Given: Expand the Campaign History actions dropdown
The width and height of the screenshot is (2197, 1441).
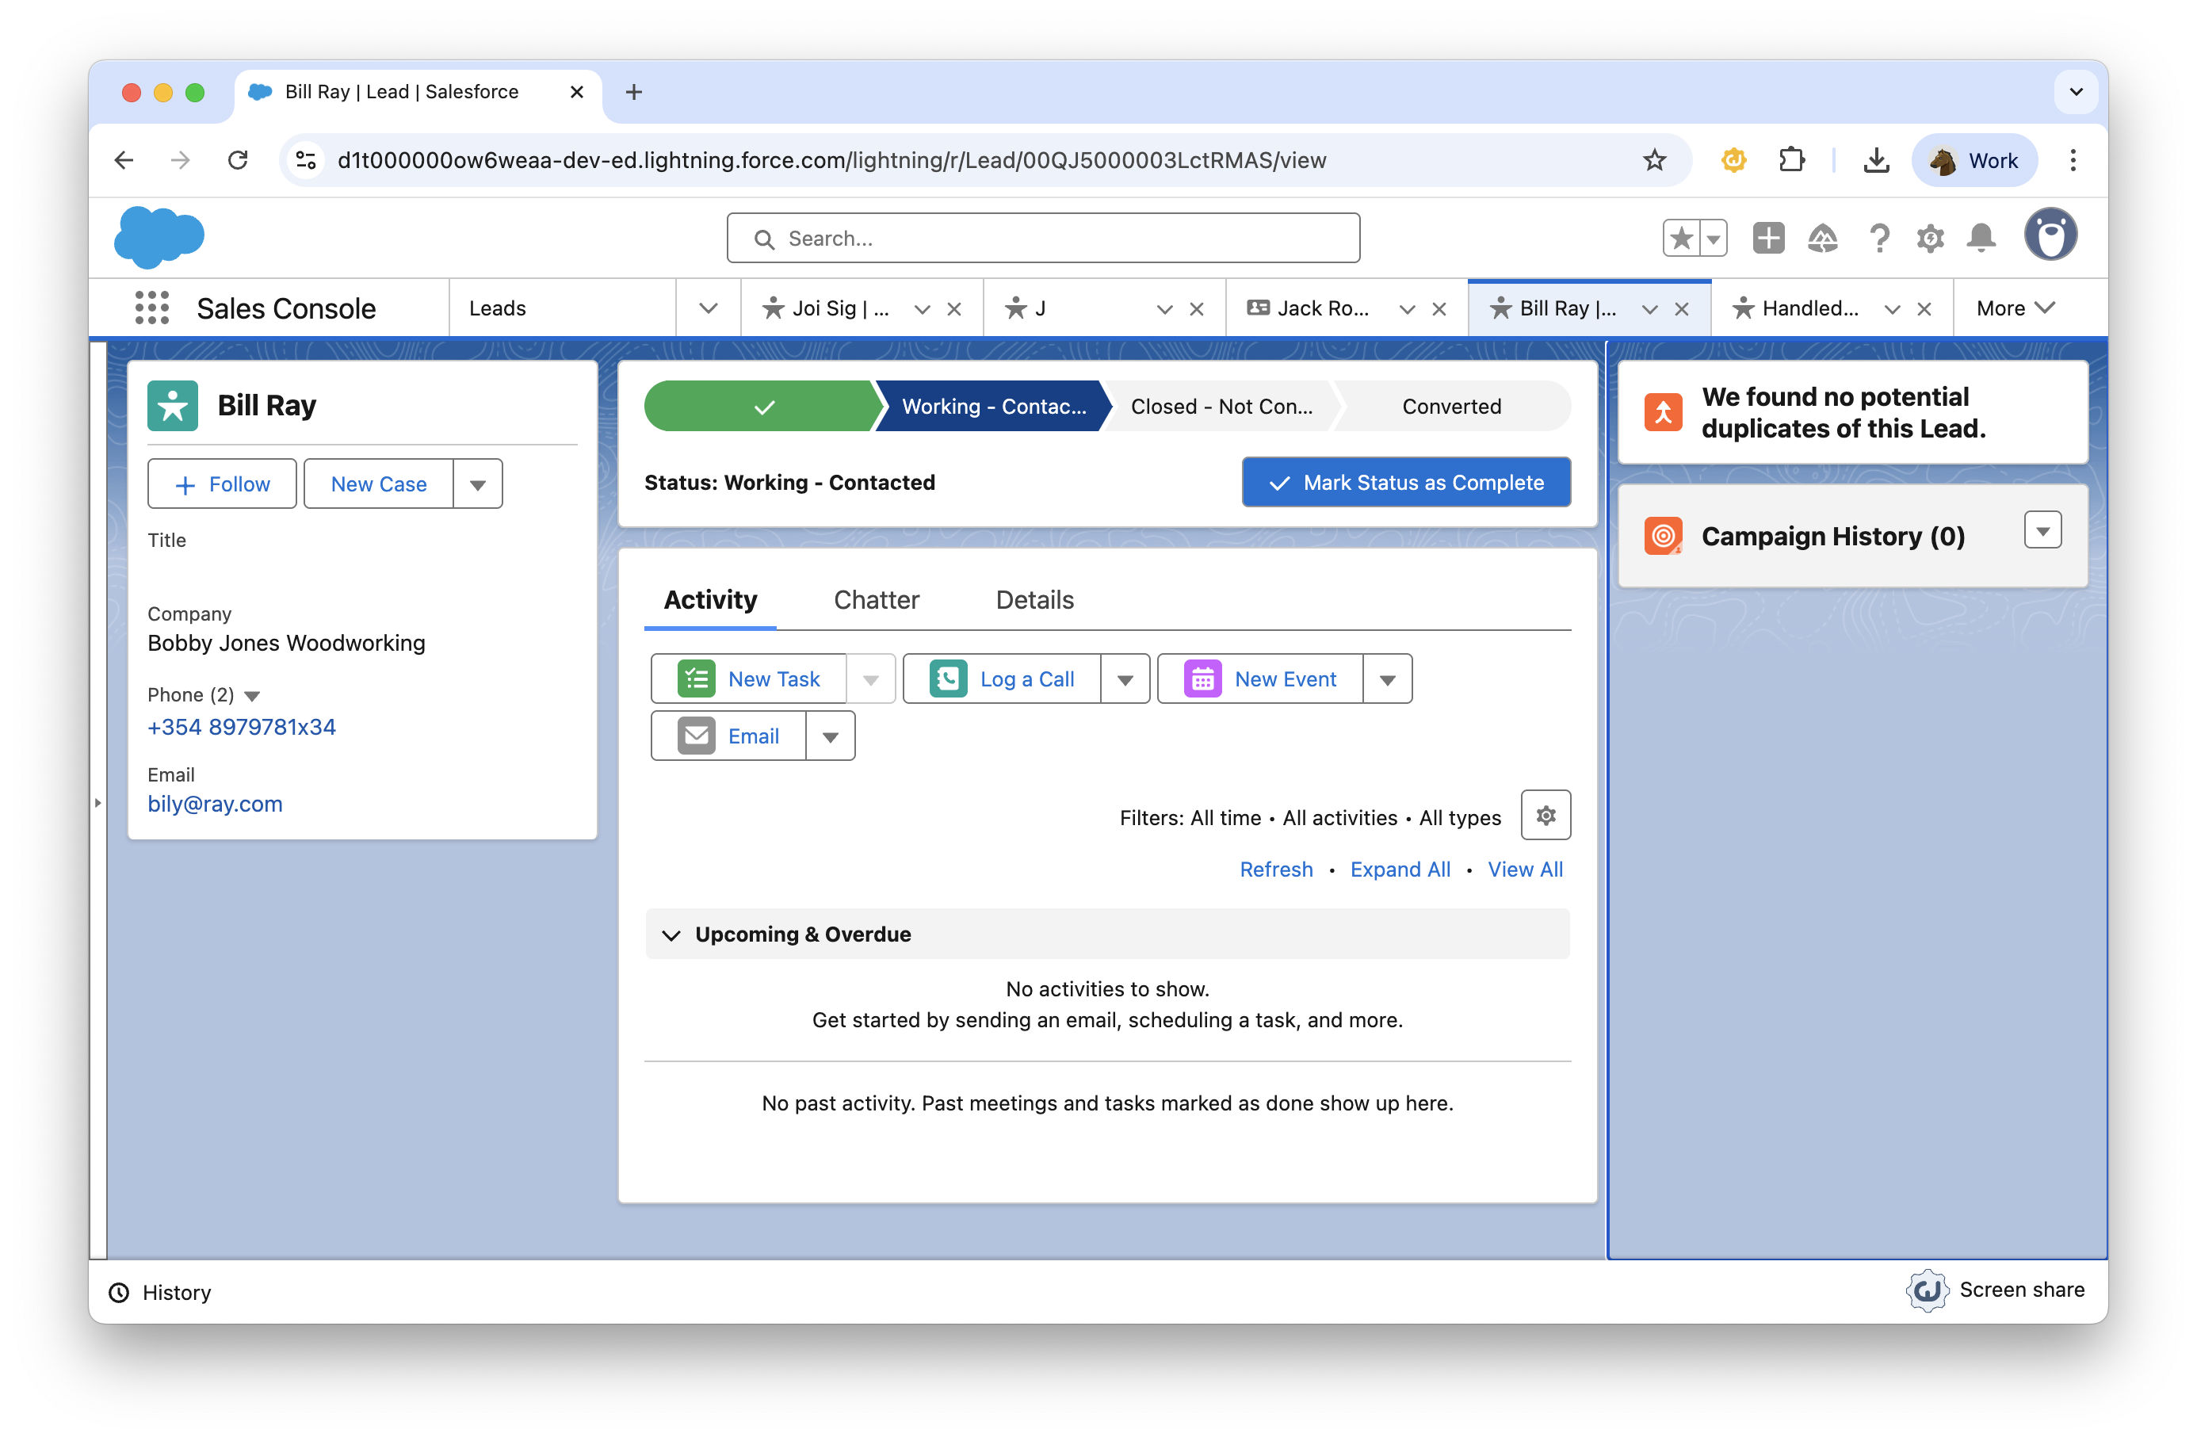Looking at the screenshot, I should coord(2042,531).
